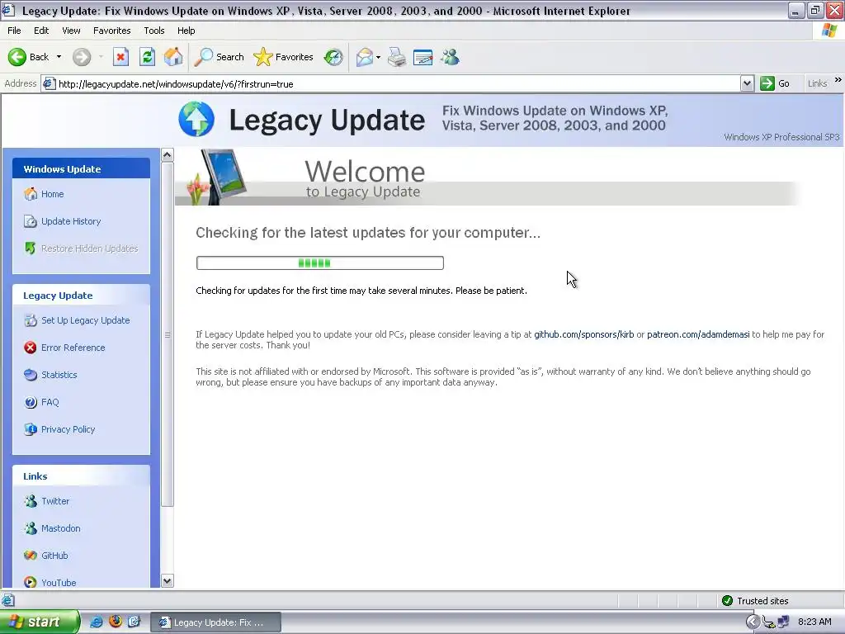This screenshot has width=845, height=634.
Task: Print the page with printer icon
Action: 397,57
